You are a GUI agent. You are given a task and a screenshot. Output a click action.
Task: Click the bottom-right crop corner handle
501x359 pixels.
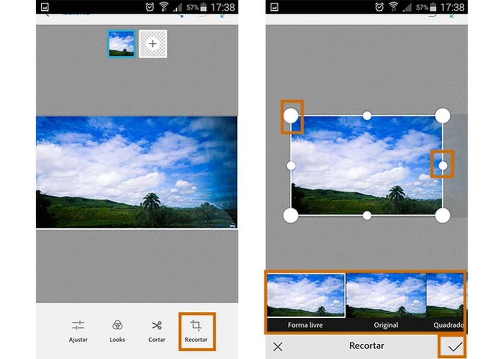443,216
